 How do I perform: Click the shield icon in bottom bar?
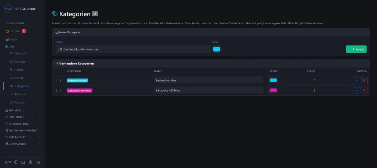[x=16, y=162]
